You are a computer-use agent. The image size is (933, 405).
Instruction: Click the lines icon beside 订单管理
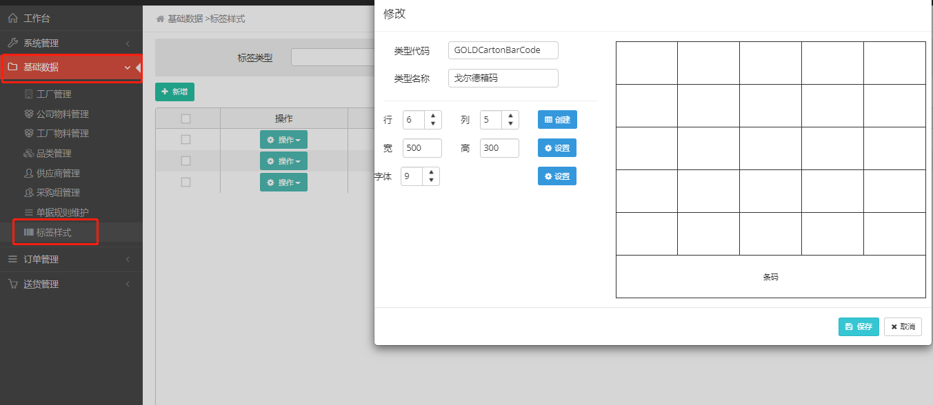[12, 259]
